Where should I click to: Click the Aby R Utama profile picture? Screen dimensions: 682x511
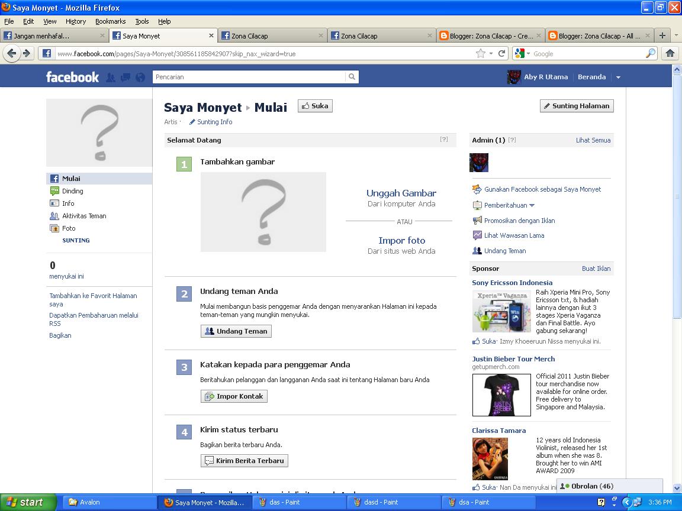[x=514, y=77]
